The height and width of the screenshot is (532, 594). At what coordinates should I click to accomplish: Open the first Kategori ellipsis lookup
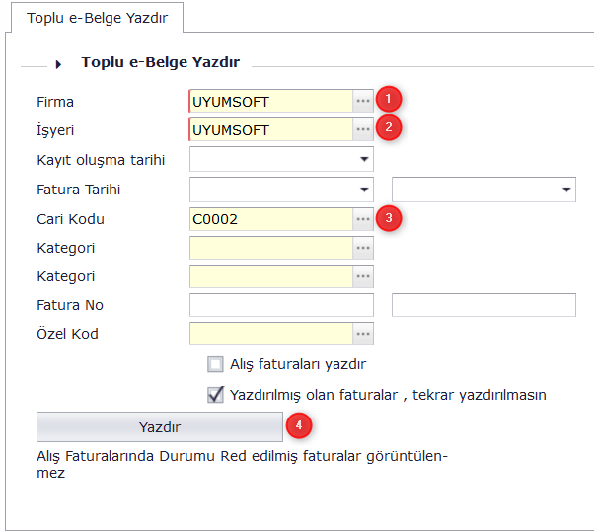click(363, 248)
